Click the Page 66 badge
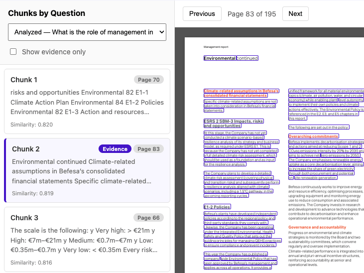This screenshot has height=273, width=364. click(148, 218)
